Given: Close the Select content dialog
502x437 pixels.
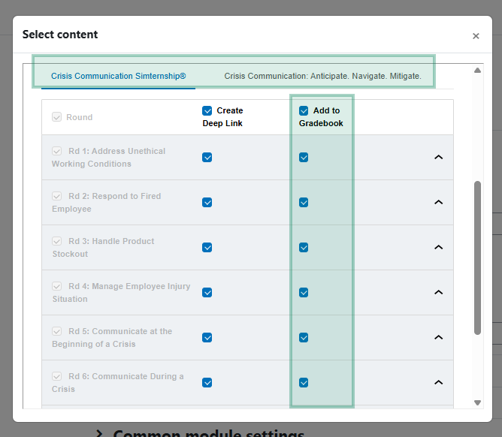Looking at the screenshot, I should pos(476,36).
